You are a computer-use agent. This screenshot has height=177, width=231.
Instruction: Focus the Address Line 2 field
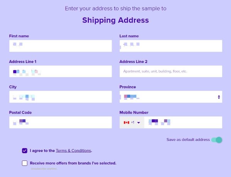tap(171, 71)
